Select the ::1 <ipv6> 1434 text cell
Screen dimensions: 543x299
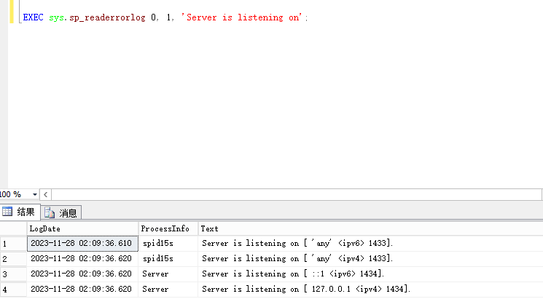[x=370, y=274]
